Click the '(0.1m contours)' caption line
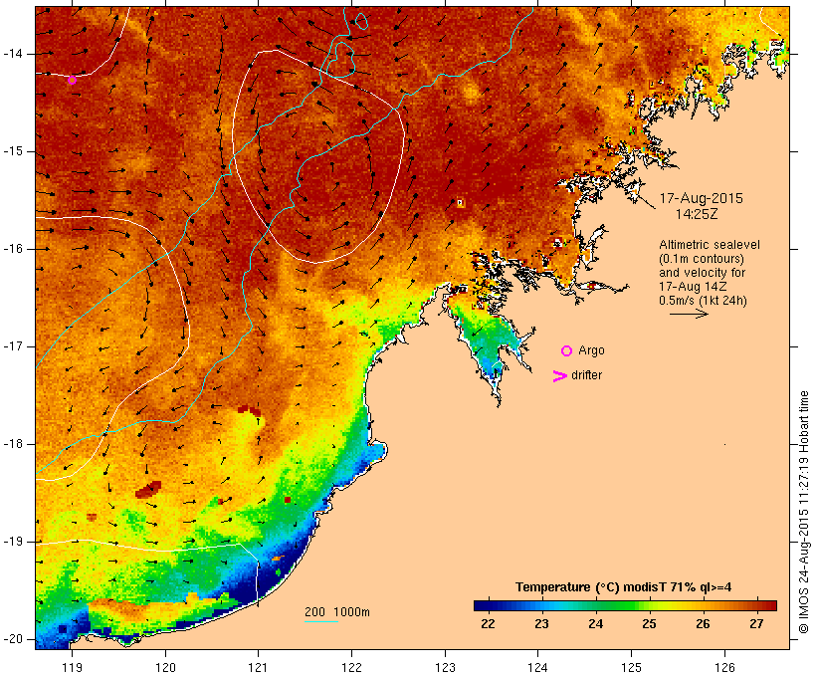816x677 pixels. coord(702,259)
